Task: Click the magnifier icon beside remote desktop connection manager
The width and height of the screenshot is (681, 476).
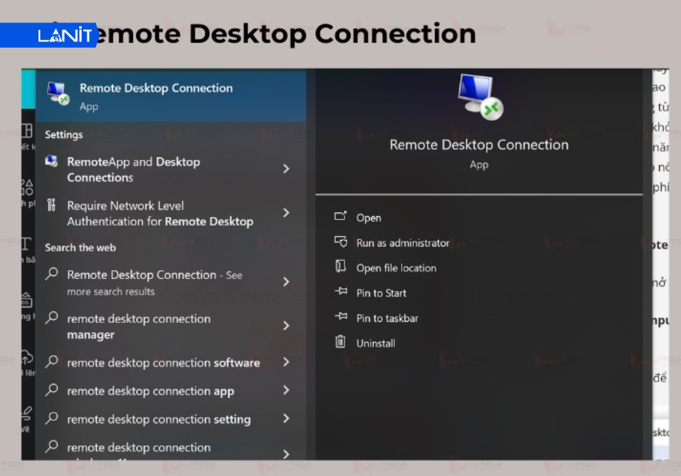Action: point(51,318)
